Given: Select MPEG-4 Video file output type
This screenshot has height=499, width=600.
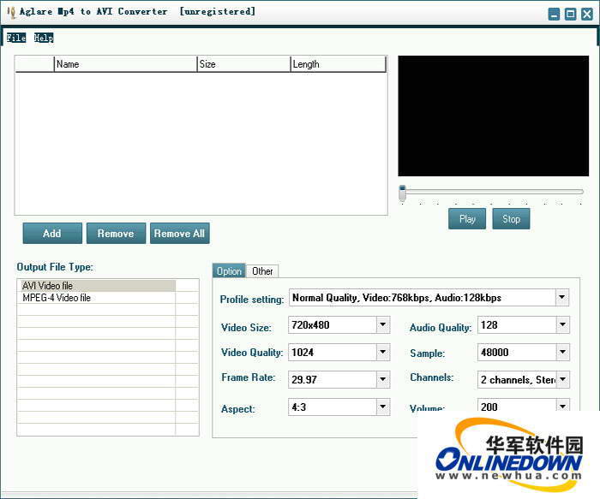Looking at the screenshot, I should click(x=96, y=298).
